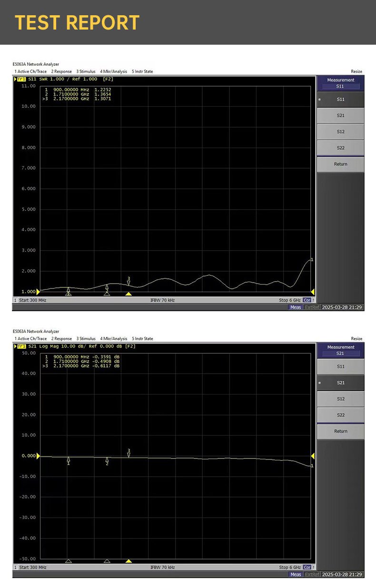Viewport: 376px width, 580px height.
Task: Click the left yellow reference arrow on the S21 plot
Action: tap(39, 456)
